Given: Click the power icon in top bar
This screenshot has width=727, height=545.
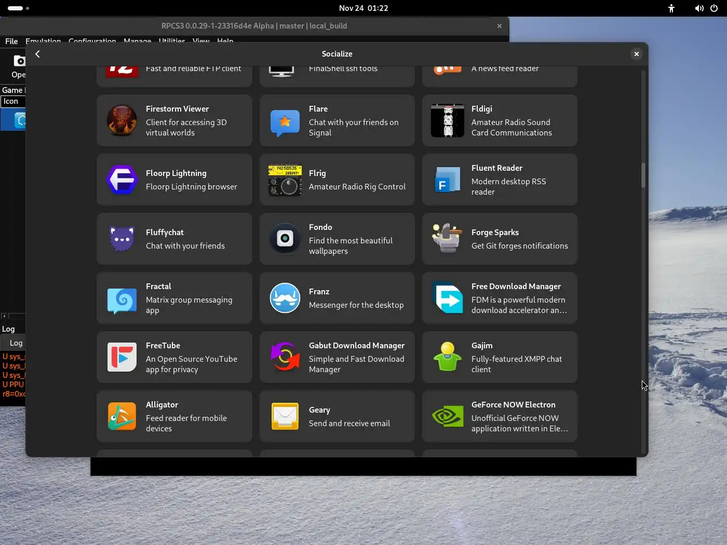Looking at the screenshot, I should point(714,8).
